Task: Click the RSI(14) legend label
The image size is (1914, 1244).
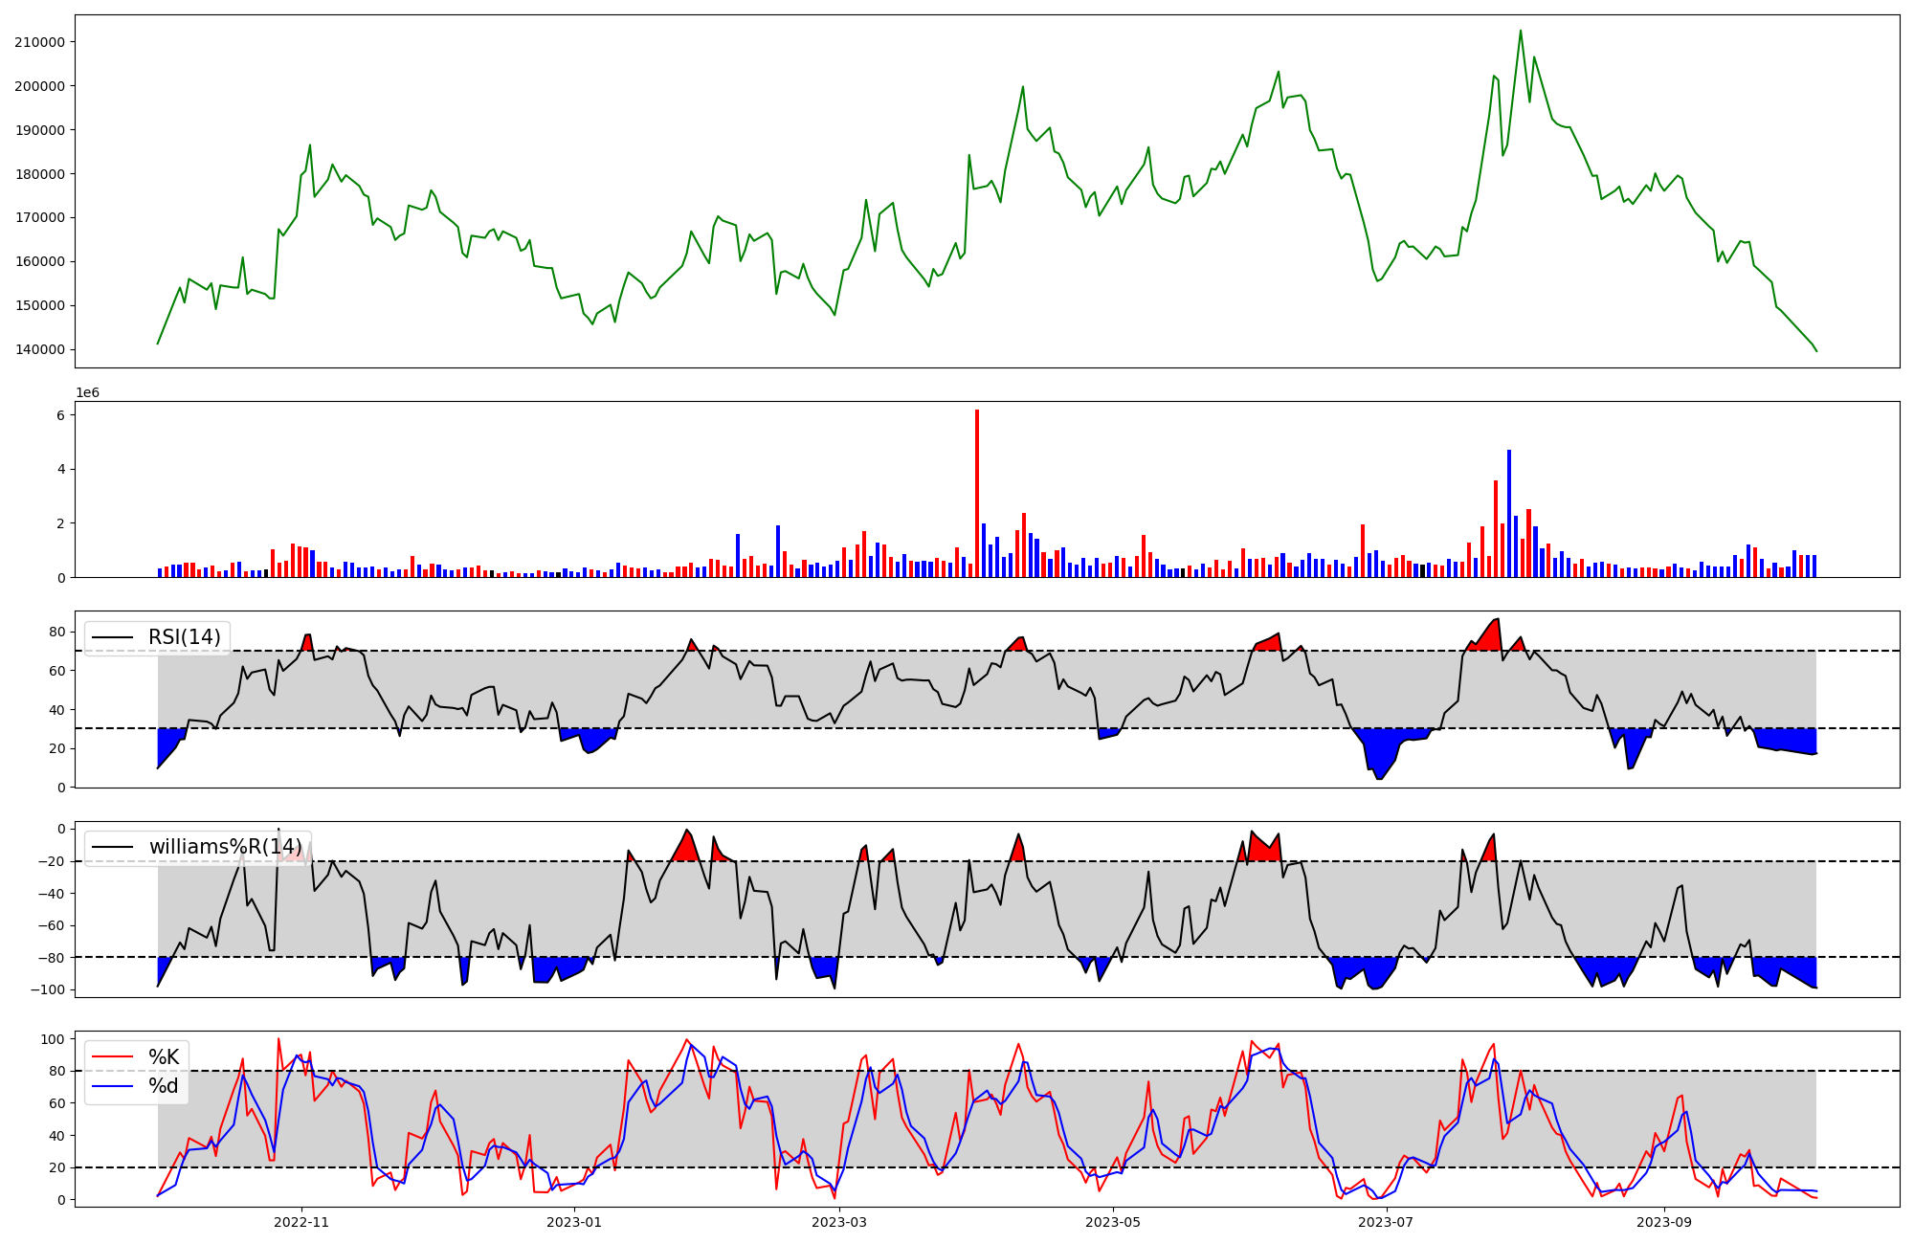Action: coord(184,637)
